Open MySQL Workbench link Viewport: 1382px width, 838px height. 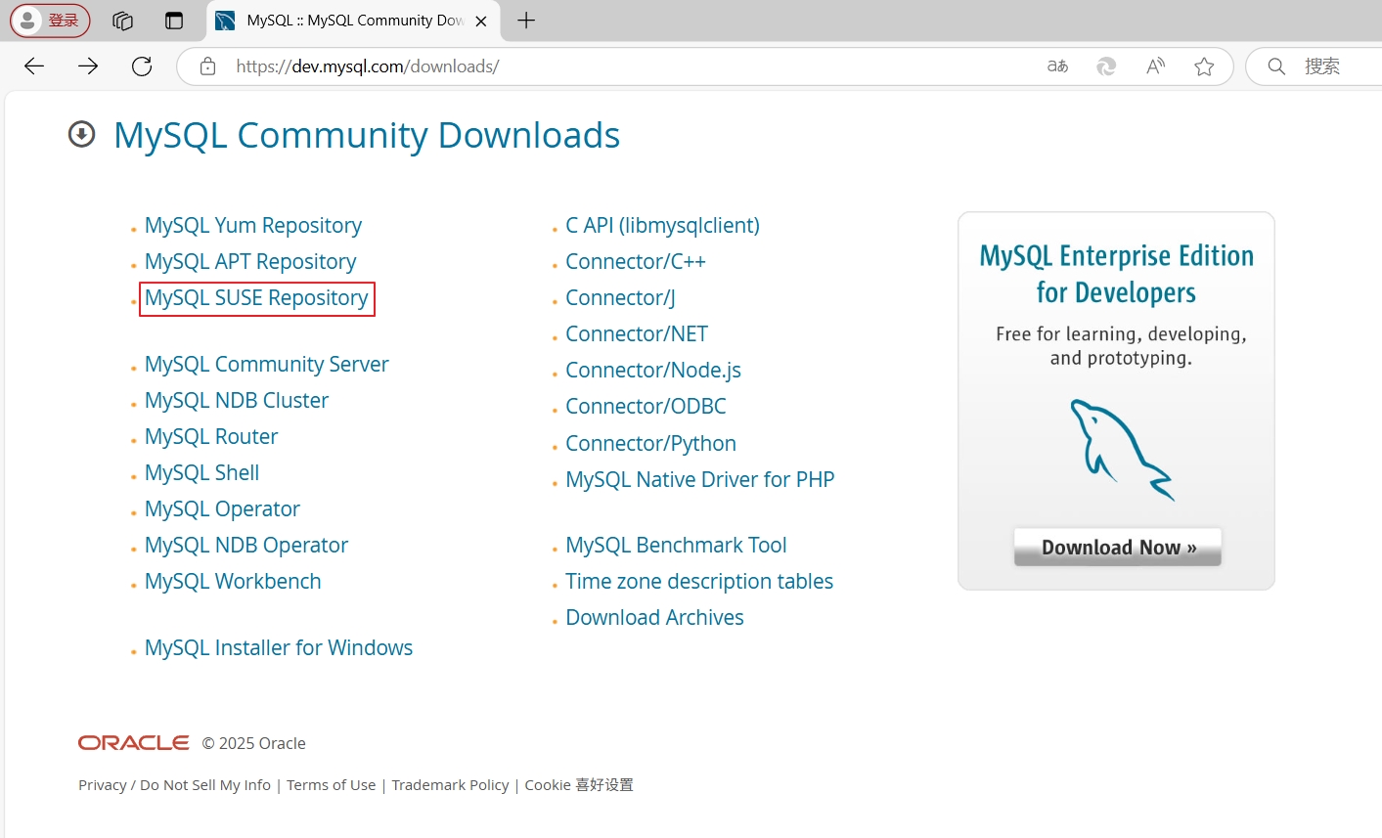pos(233,582)
